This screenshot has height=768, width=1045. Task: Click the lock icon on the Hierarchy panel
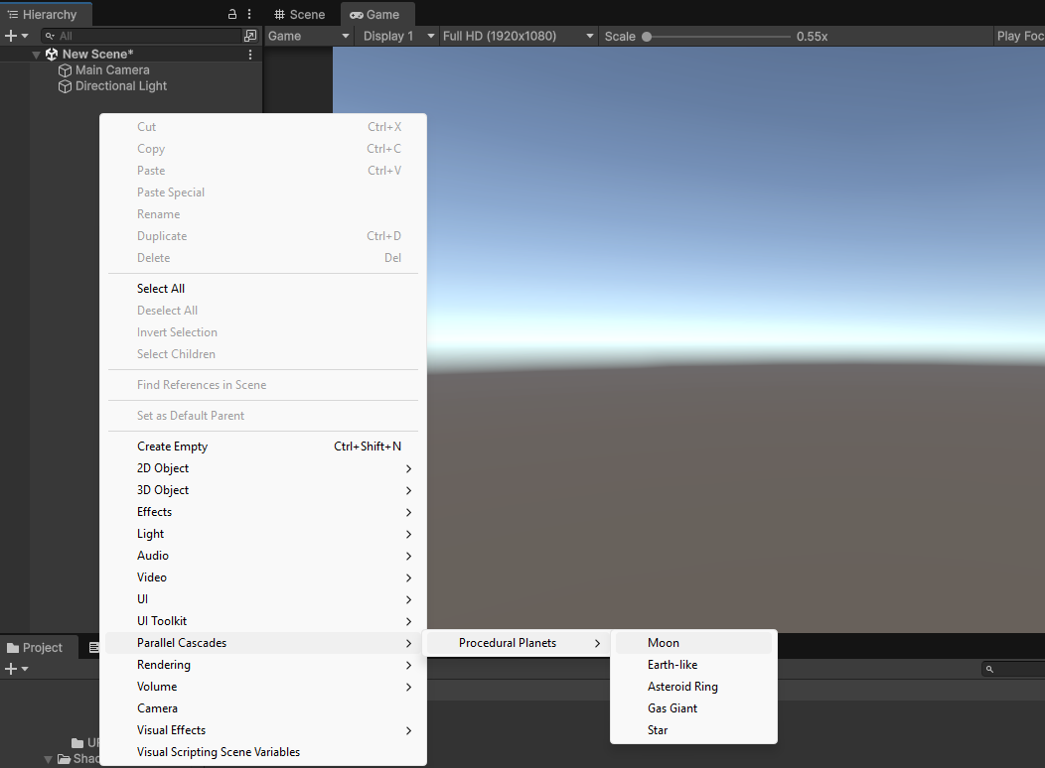(x=230, y=14)
